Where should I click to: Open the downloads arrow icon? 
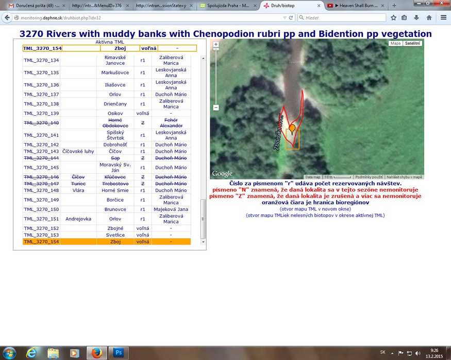pos(416,18)
